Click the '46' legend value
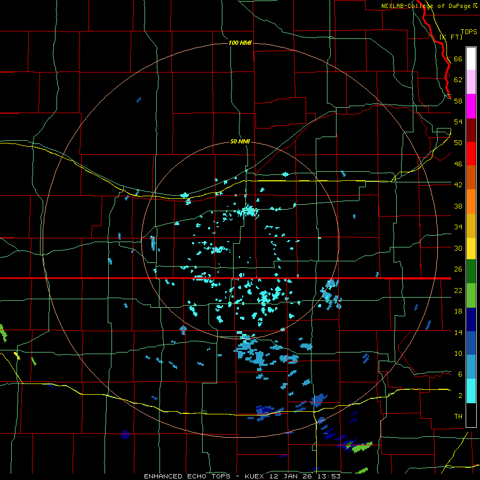Image resolution: width=480 pixels, height=480 pixels. [x=458, y=164]
